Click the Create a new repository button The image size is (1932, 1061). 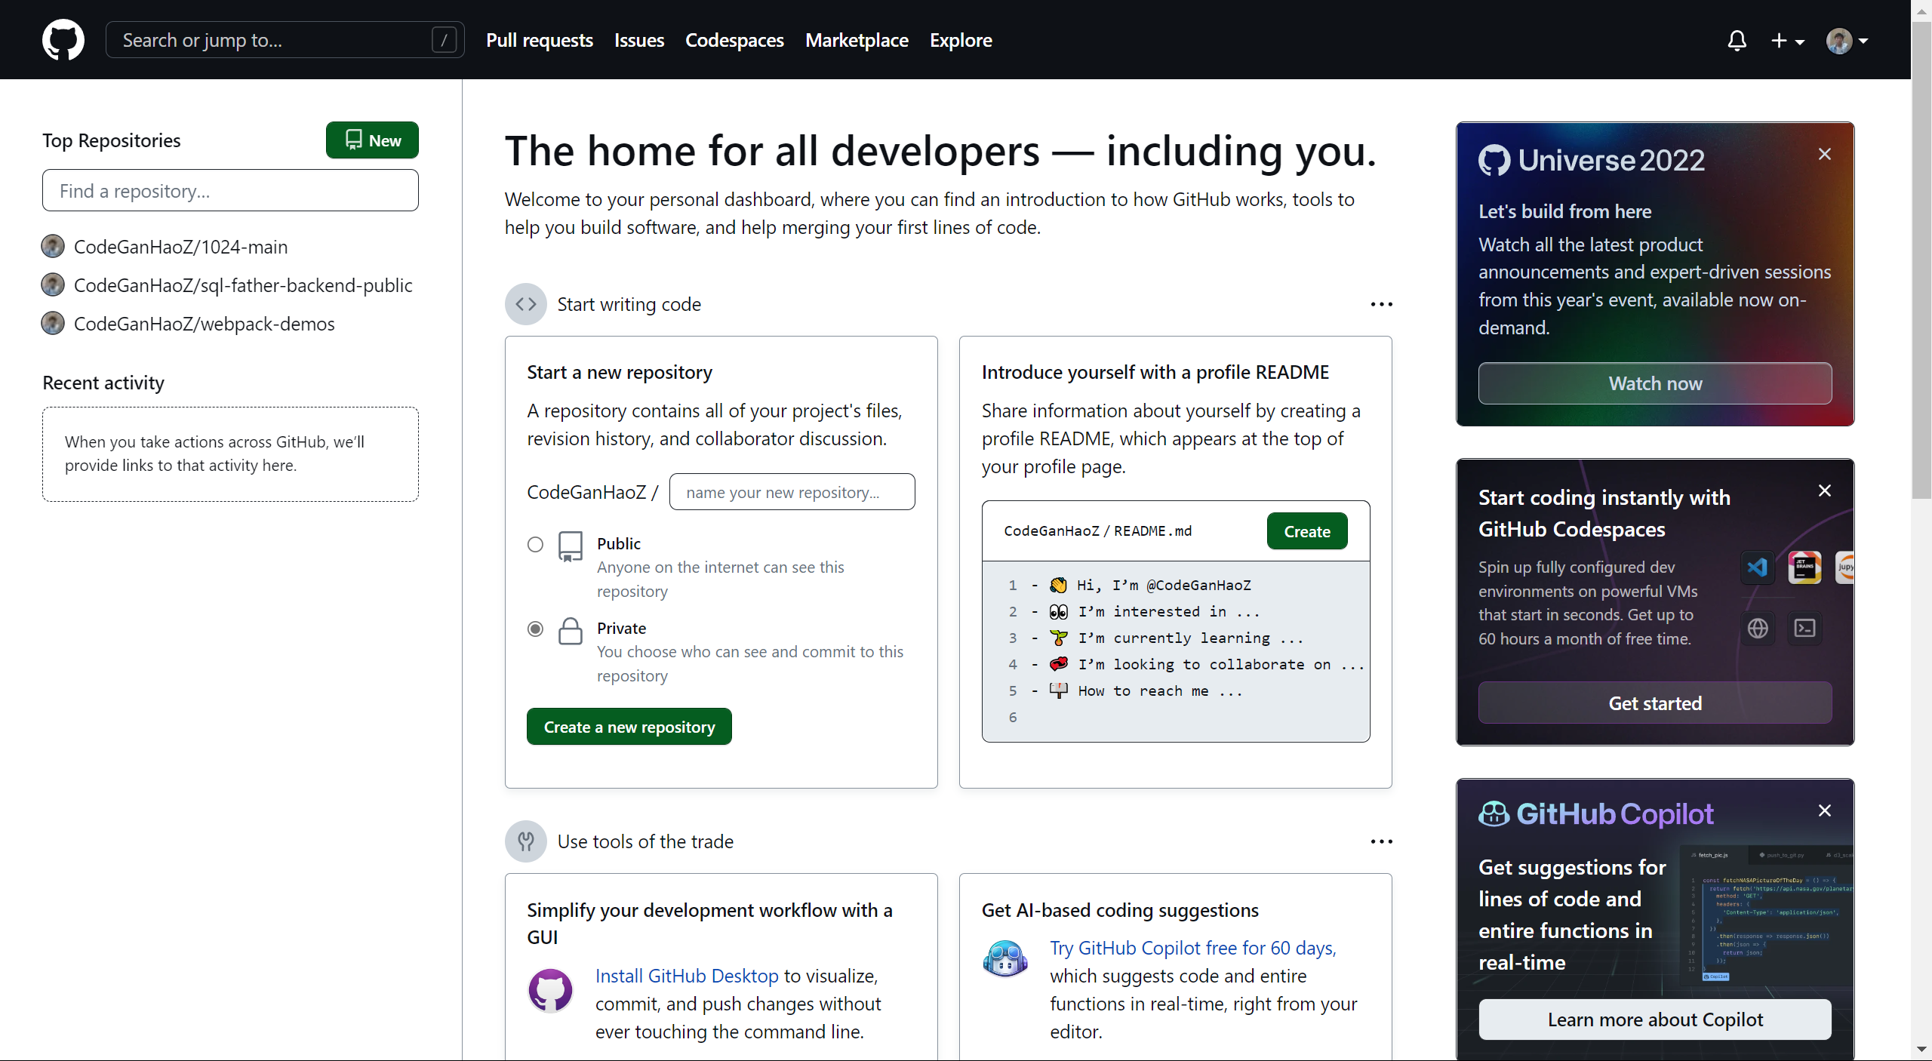click(x=629, y=727)
